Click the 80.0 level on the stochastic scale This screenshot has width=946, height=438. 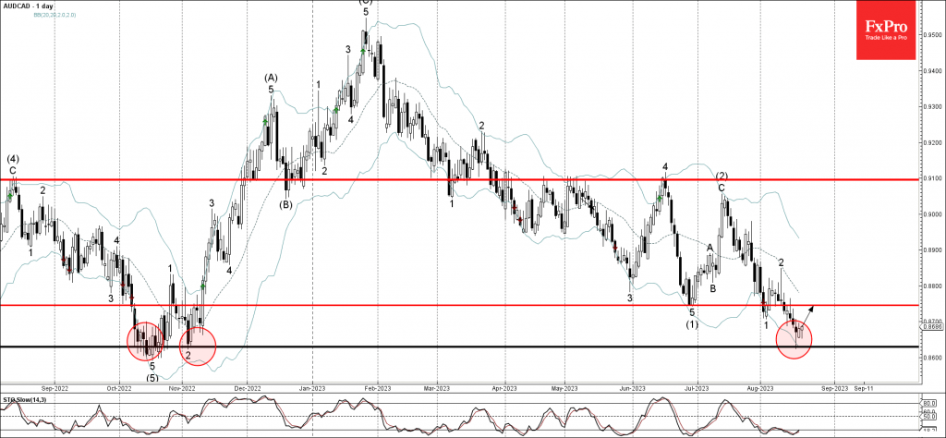click(x=929, y=403)
